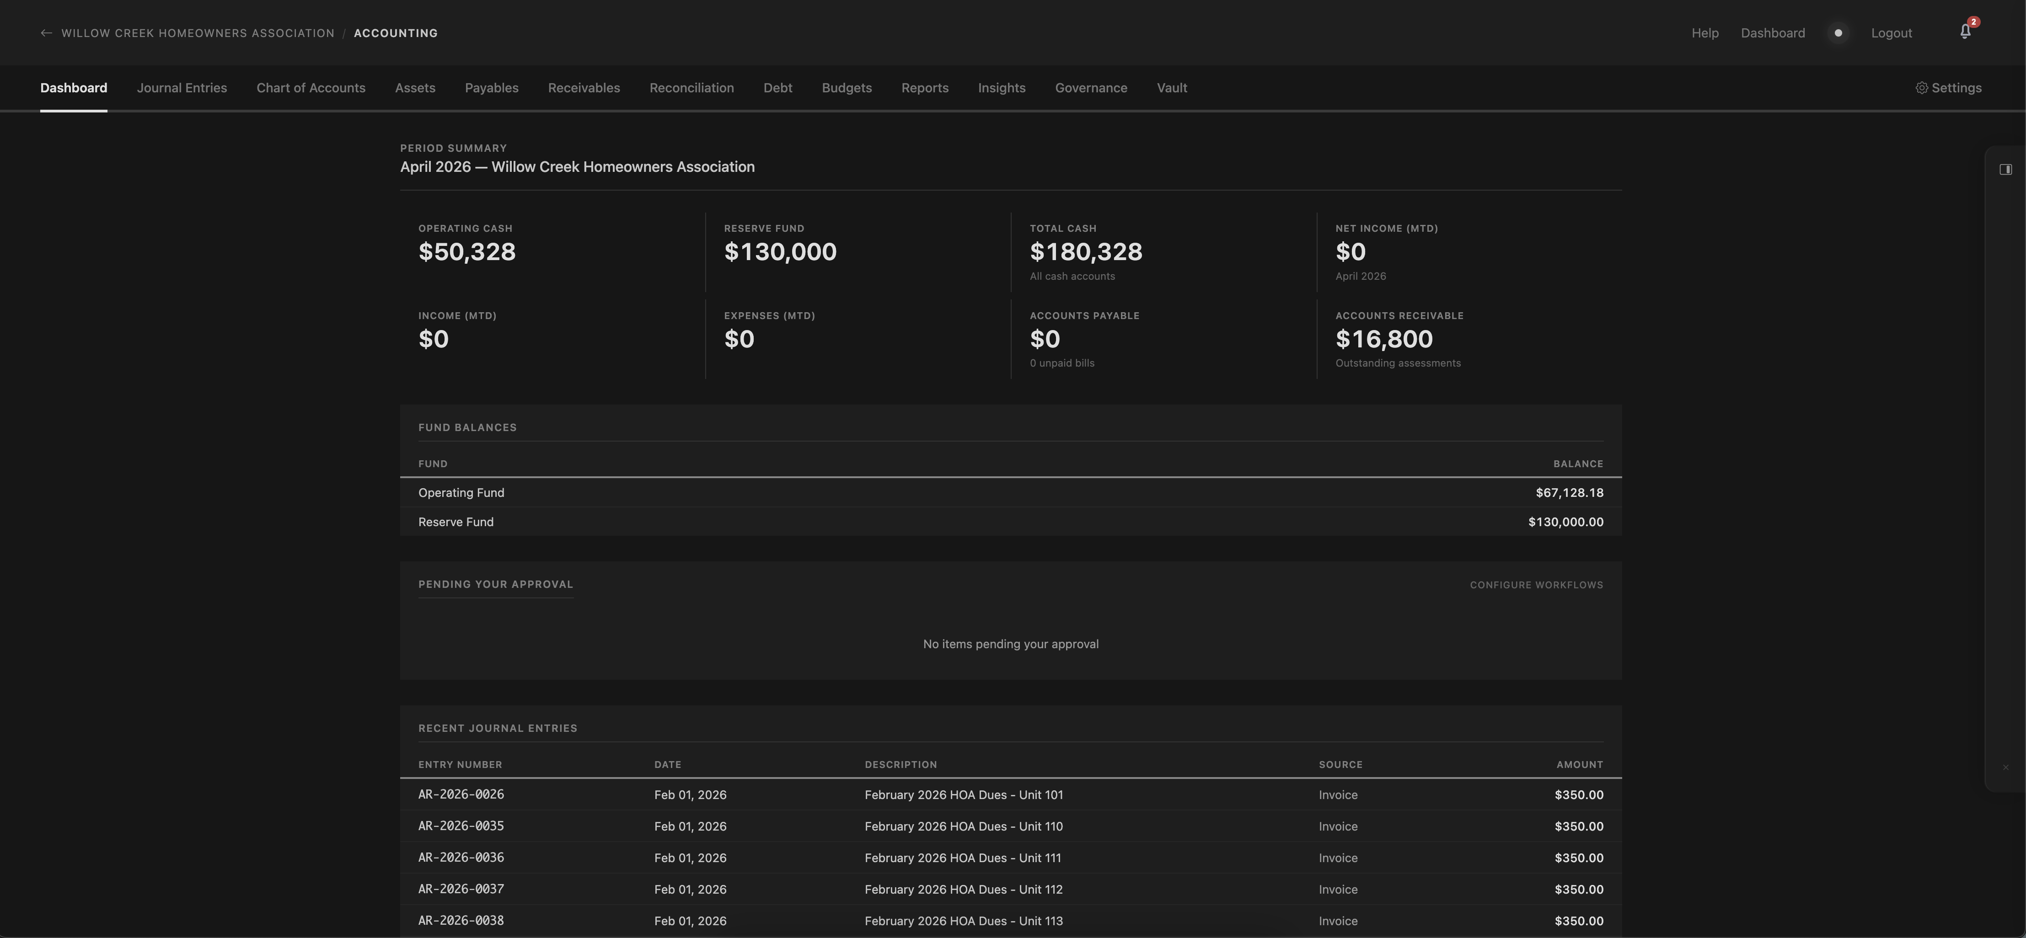Select the Operating Fund row
Viewport: 2026px width, 938px height.
click(1011, 493)
